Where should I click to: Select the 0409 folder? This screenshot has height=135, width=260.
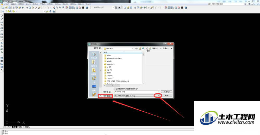click(x=107, y=56)
